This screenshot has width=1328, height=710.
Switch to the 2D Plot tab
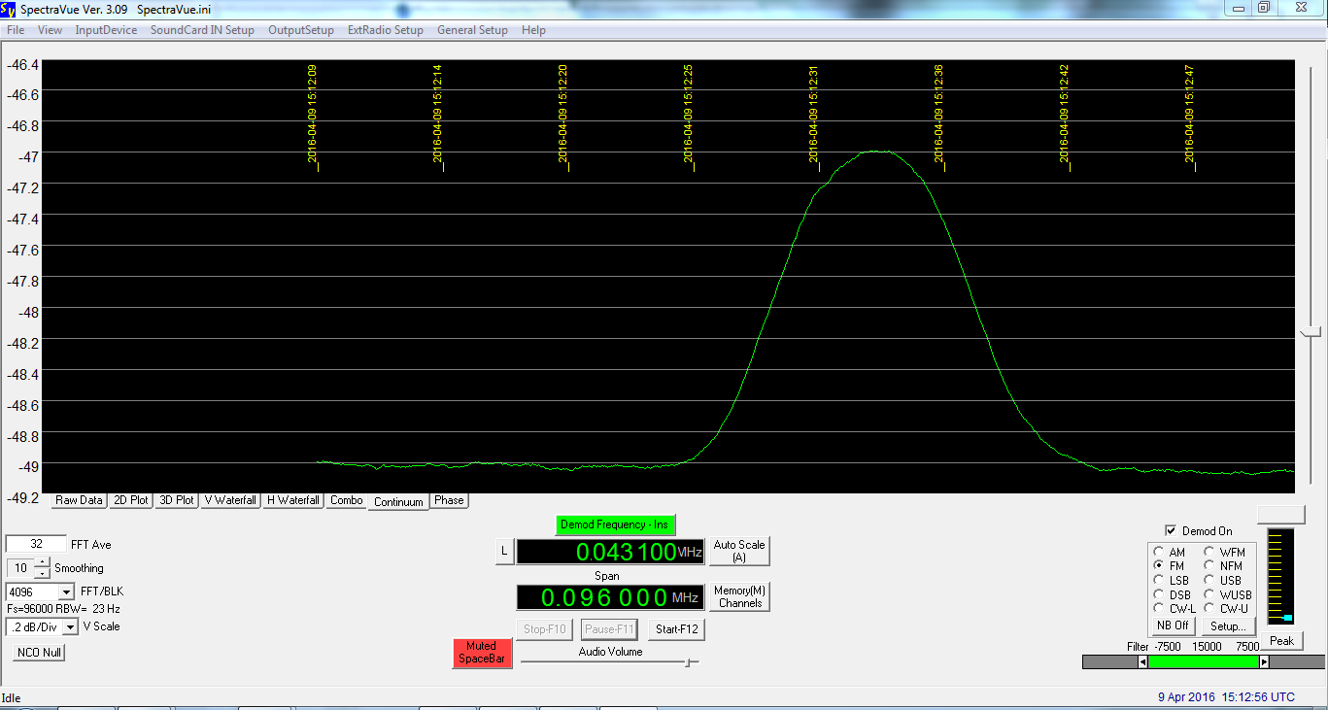pos(130,500)
